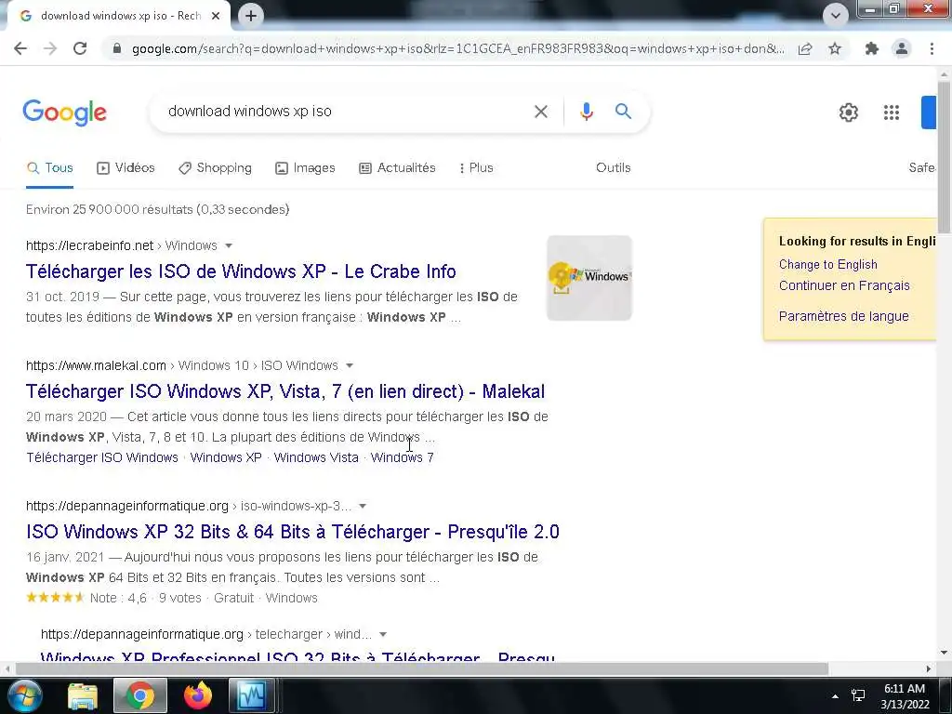
Task: Reload the current page
Action: click(x=80, y=48)
